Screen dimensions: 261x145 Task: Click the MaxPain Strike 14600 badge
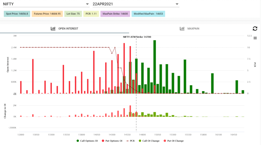point(115,14)
